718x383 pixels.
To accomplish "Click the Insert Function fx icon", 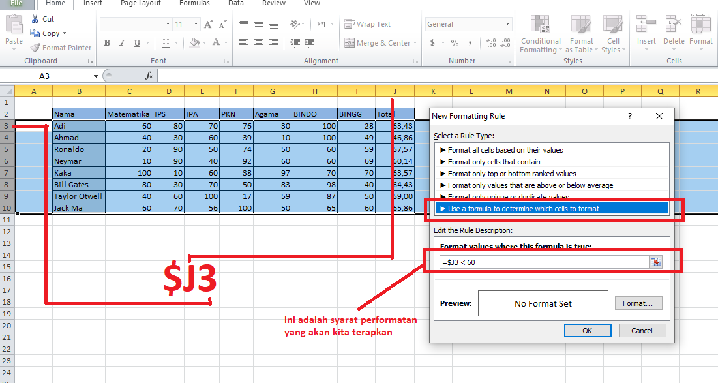I will pyautogui.click(x=149, y=76).
